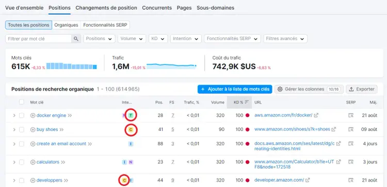Image resolution: width=387 pixels, height=187 pixels.
Task: Click the C intent badge for buy shoes
Action: click(131, 129)
